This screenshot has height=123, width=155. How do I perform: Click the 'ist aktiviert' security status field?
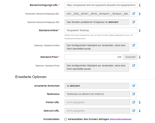point(97,86)
